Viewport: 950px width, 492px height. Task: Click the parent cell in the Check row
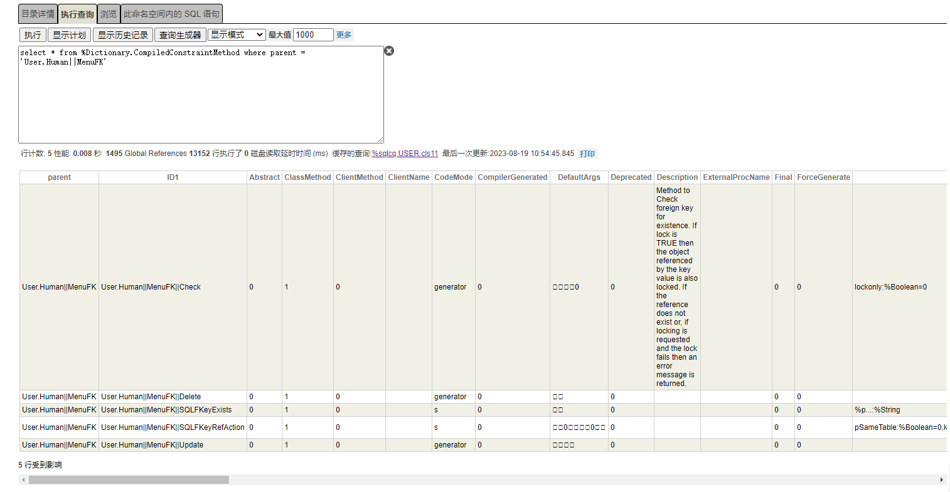tap(59, 287)
